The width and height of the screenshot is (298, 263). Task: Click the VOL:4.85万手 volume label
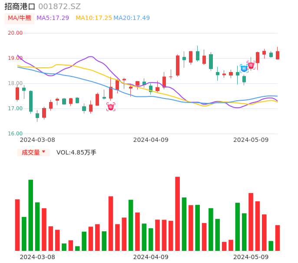[x=76, y=152]
